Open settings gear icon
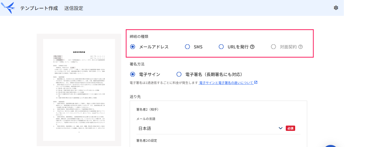Viewport: 377px width, 147px height. coord(336,8)
